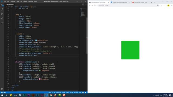173x97 pixels.
Task: Open the Debug view in activity bar
Action: 2,18
